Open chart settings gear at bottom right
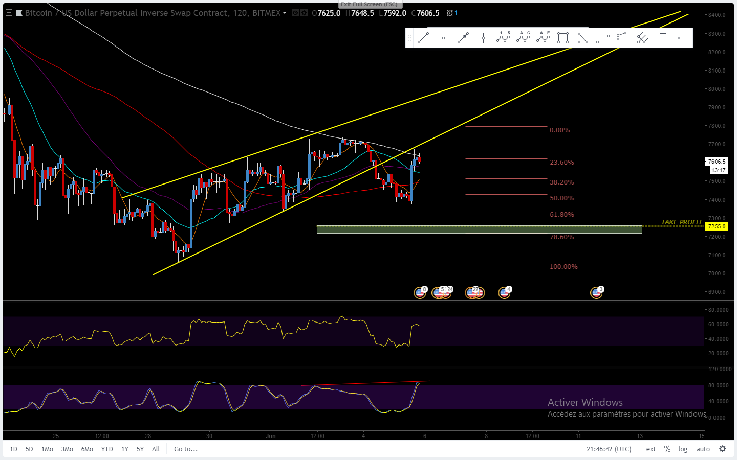Viewport: 737px width, 460px height. coord(723,449)
